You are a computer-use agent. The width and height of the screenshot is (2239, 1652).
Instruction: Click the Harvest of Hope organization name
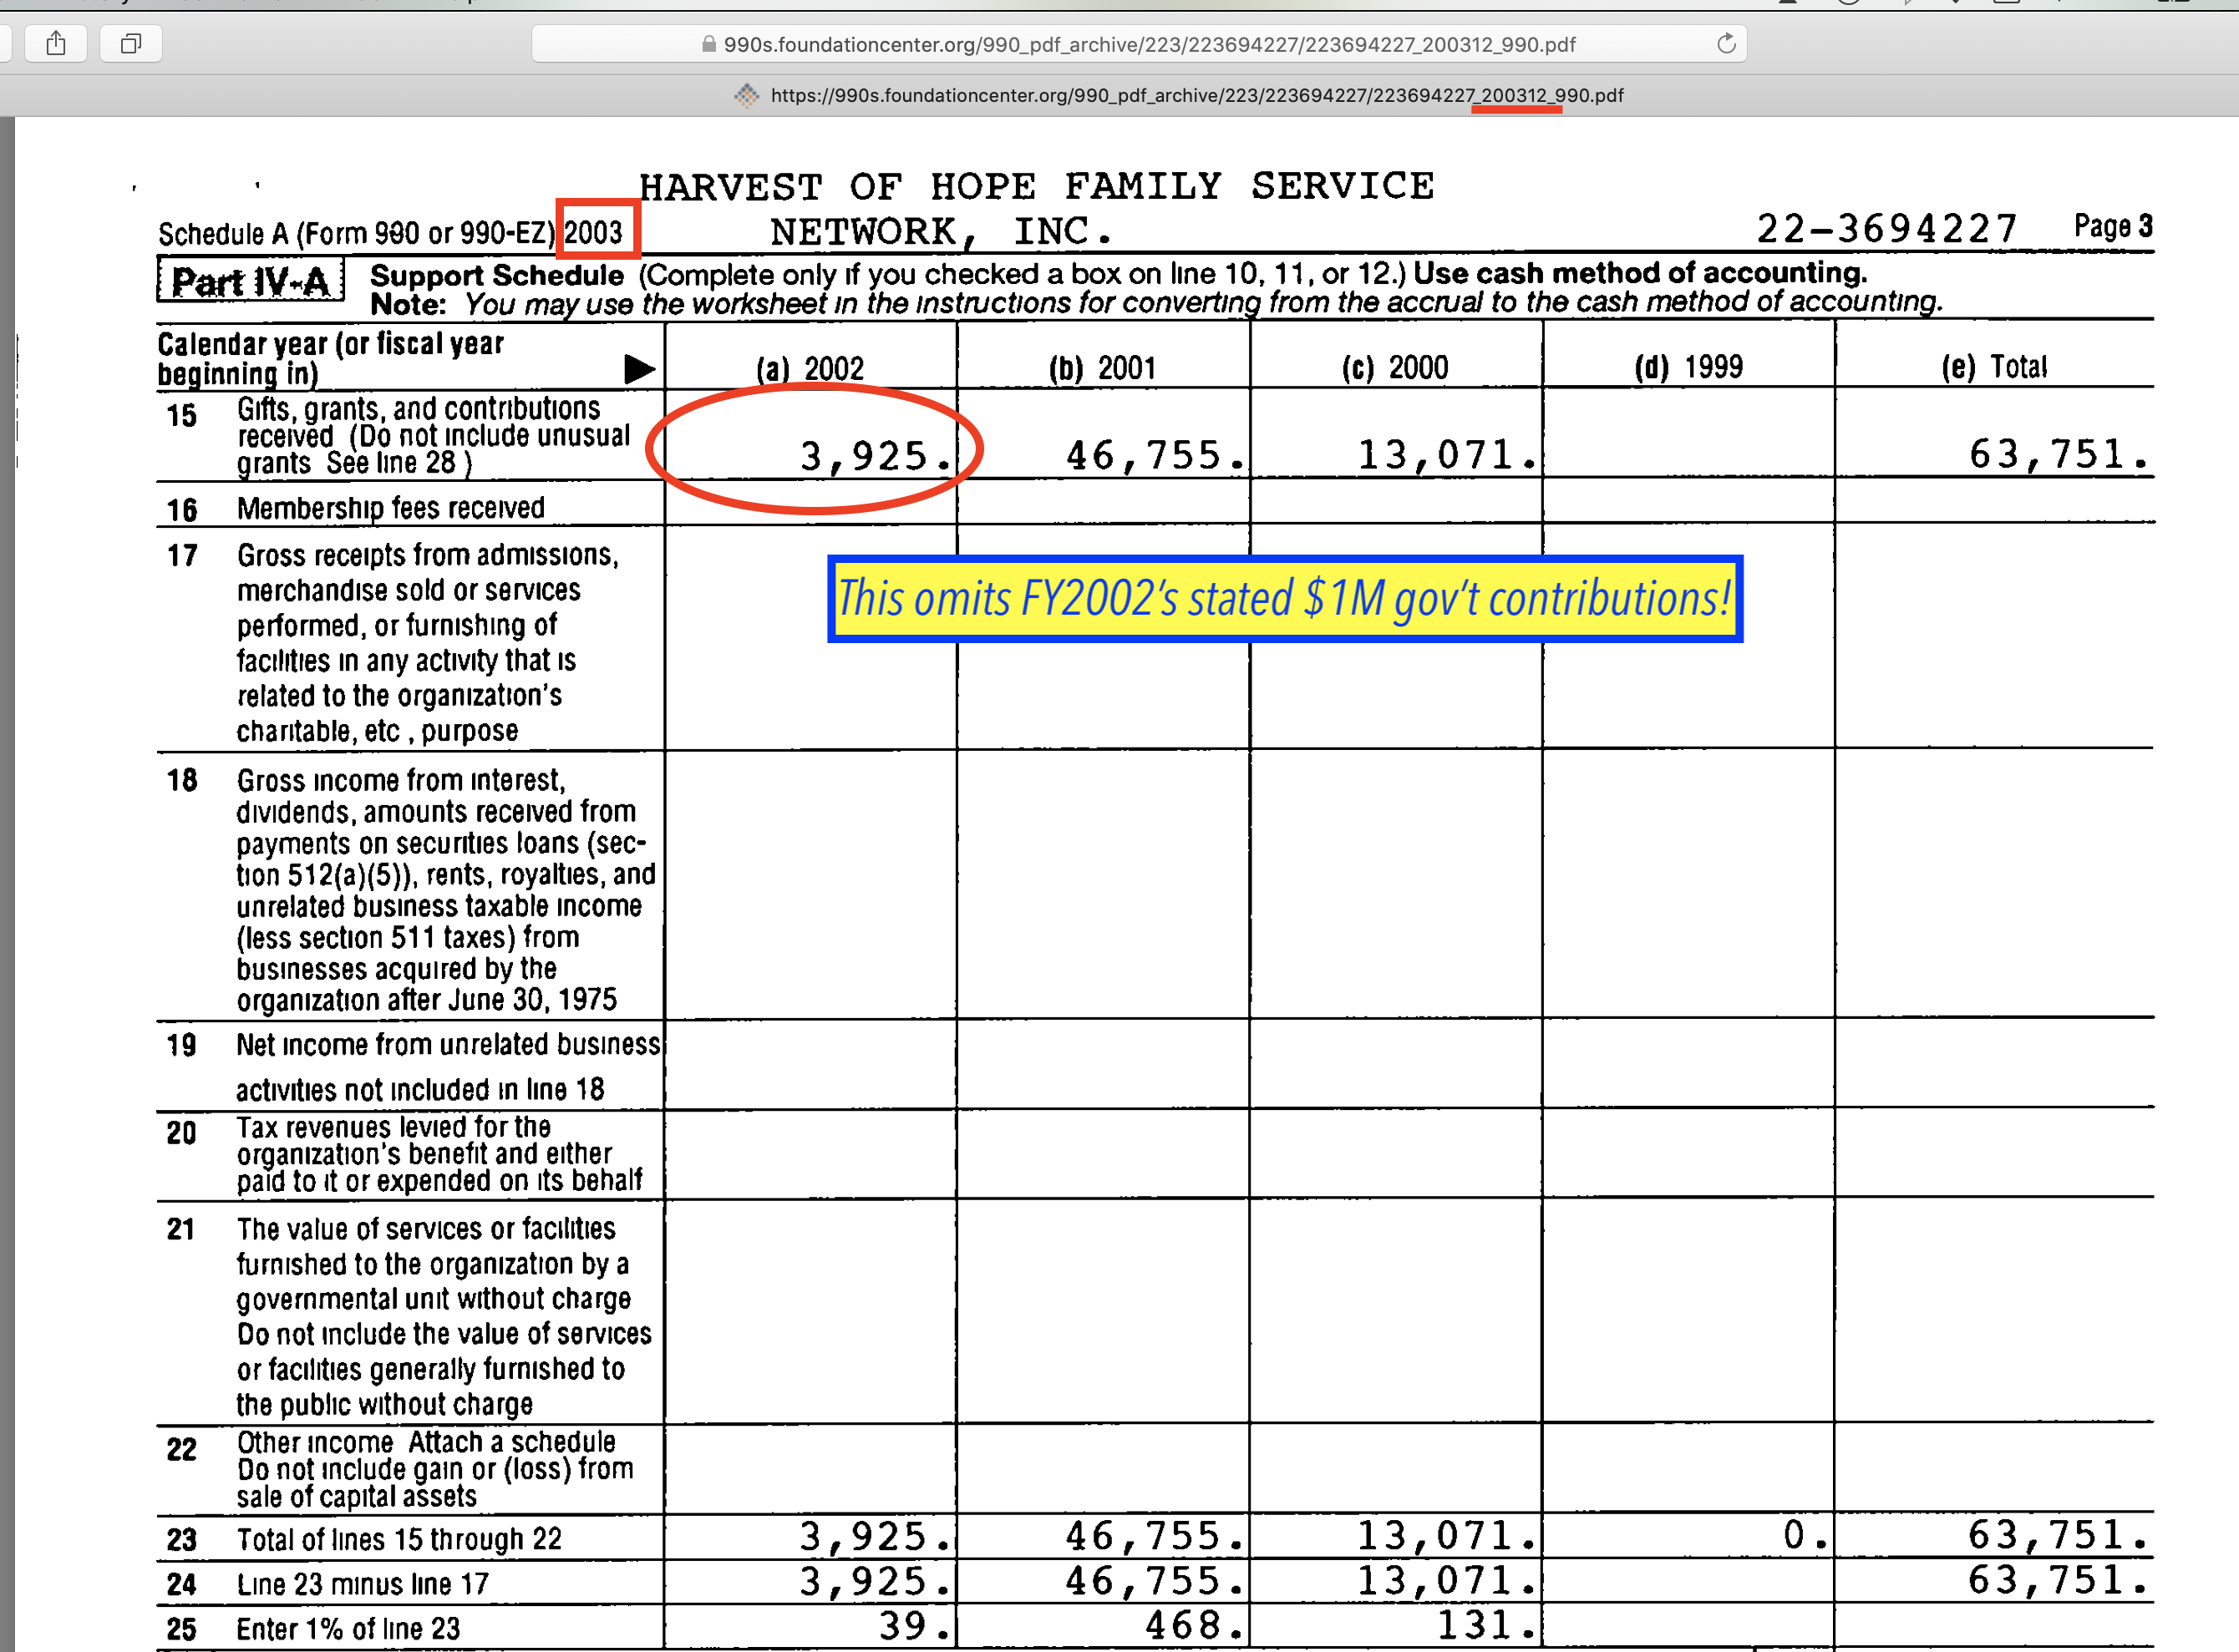pyautogui.click(x=1035, y=187)
